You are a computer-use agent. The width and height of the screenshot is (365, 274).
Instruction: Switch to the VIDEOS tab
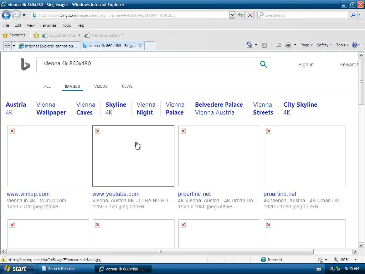[101, 86]
